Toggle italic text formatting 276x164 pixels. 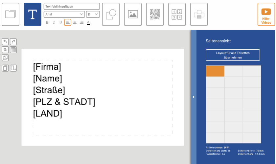(x=54, y=22)
